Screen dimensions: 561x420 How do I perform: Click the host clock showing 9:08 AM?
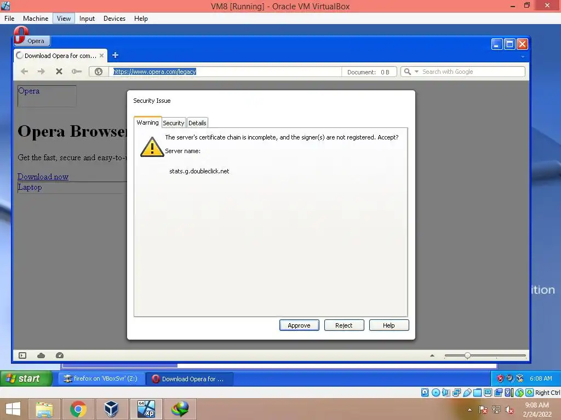click(x=537, y=410)
